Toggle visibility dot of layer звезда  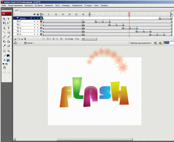[35, 18]
